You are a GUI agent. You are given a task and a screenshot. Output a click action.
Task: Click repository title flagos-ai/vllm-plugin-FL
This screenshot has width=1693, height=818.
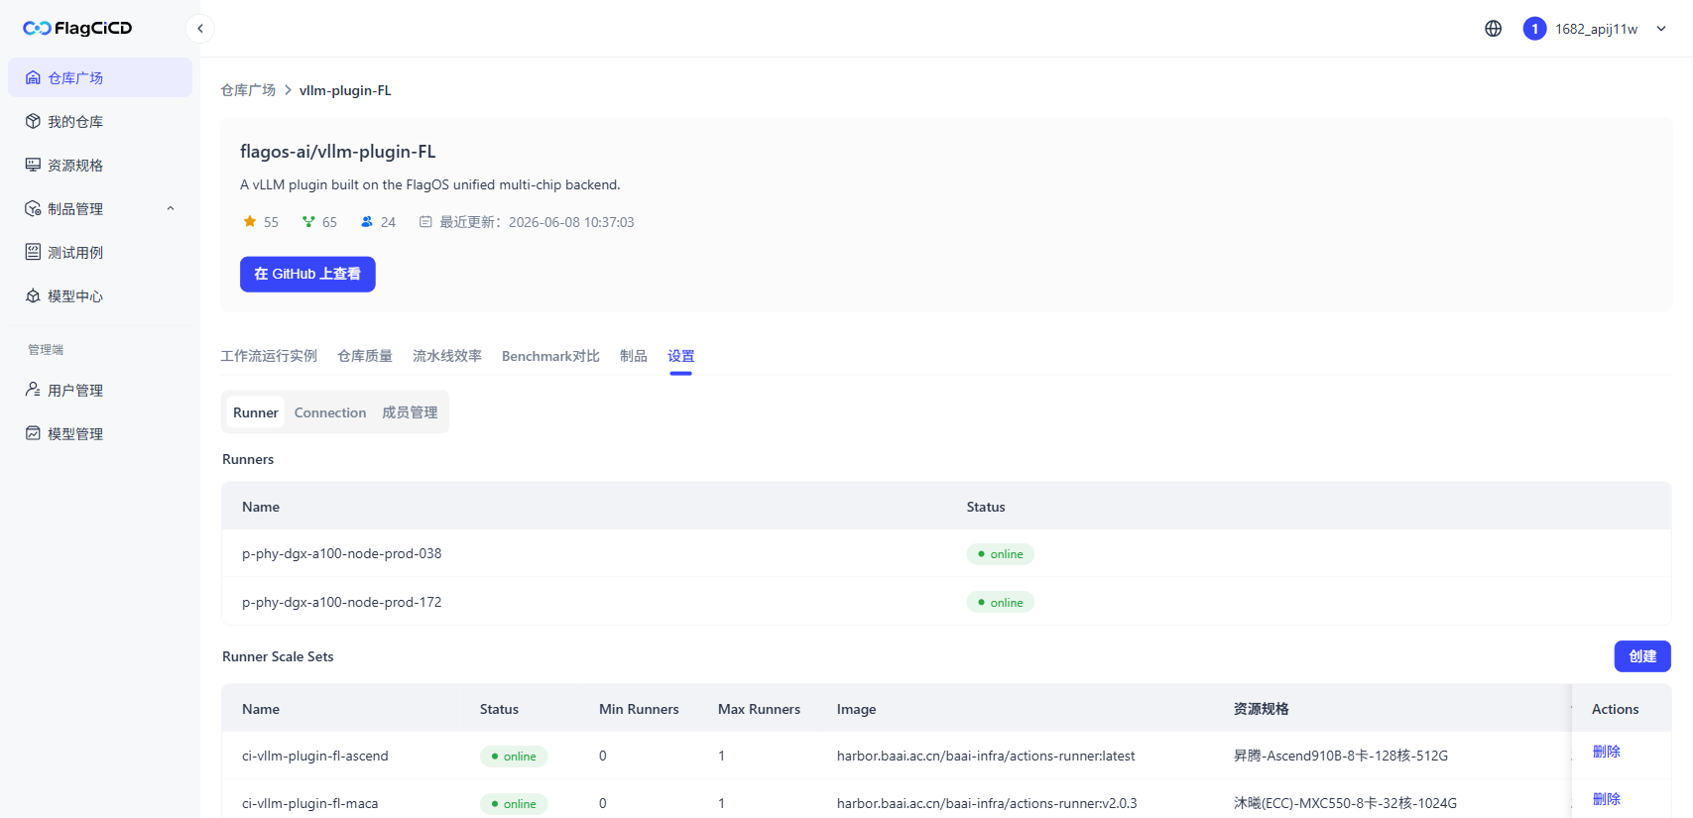point(338,152)
